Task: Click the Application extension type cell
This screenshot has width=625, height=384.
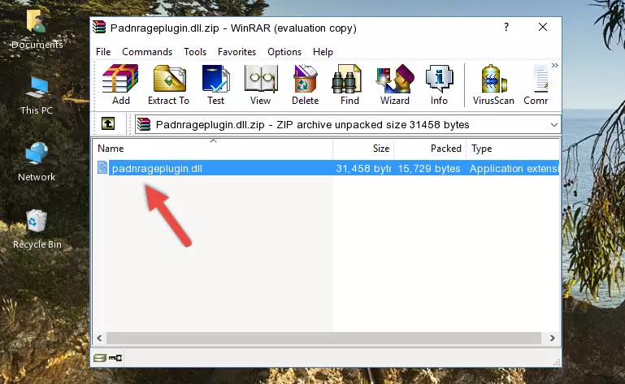Action: pos(514,169)
